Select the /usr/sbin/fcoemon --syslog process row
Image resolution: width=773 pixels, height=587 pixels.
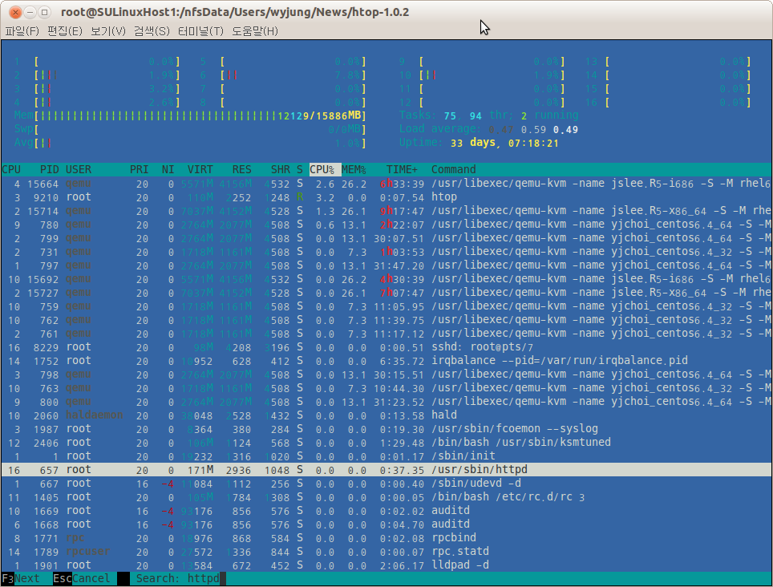(x=386, y=429)
